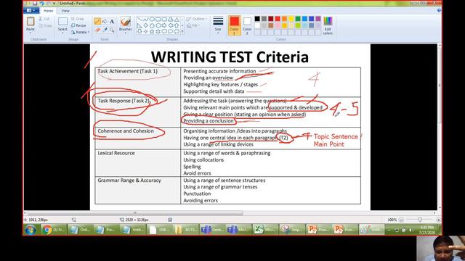Select the Eraser tool

(x=97, y=30)
